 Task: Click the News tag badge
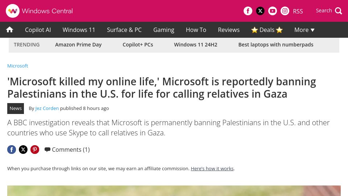click(x=16, y=109)
